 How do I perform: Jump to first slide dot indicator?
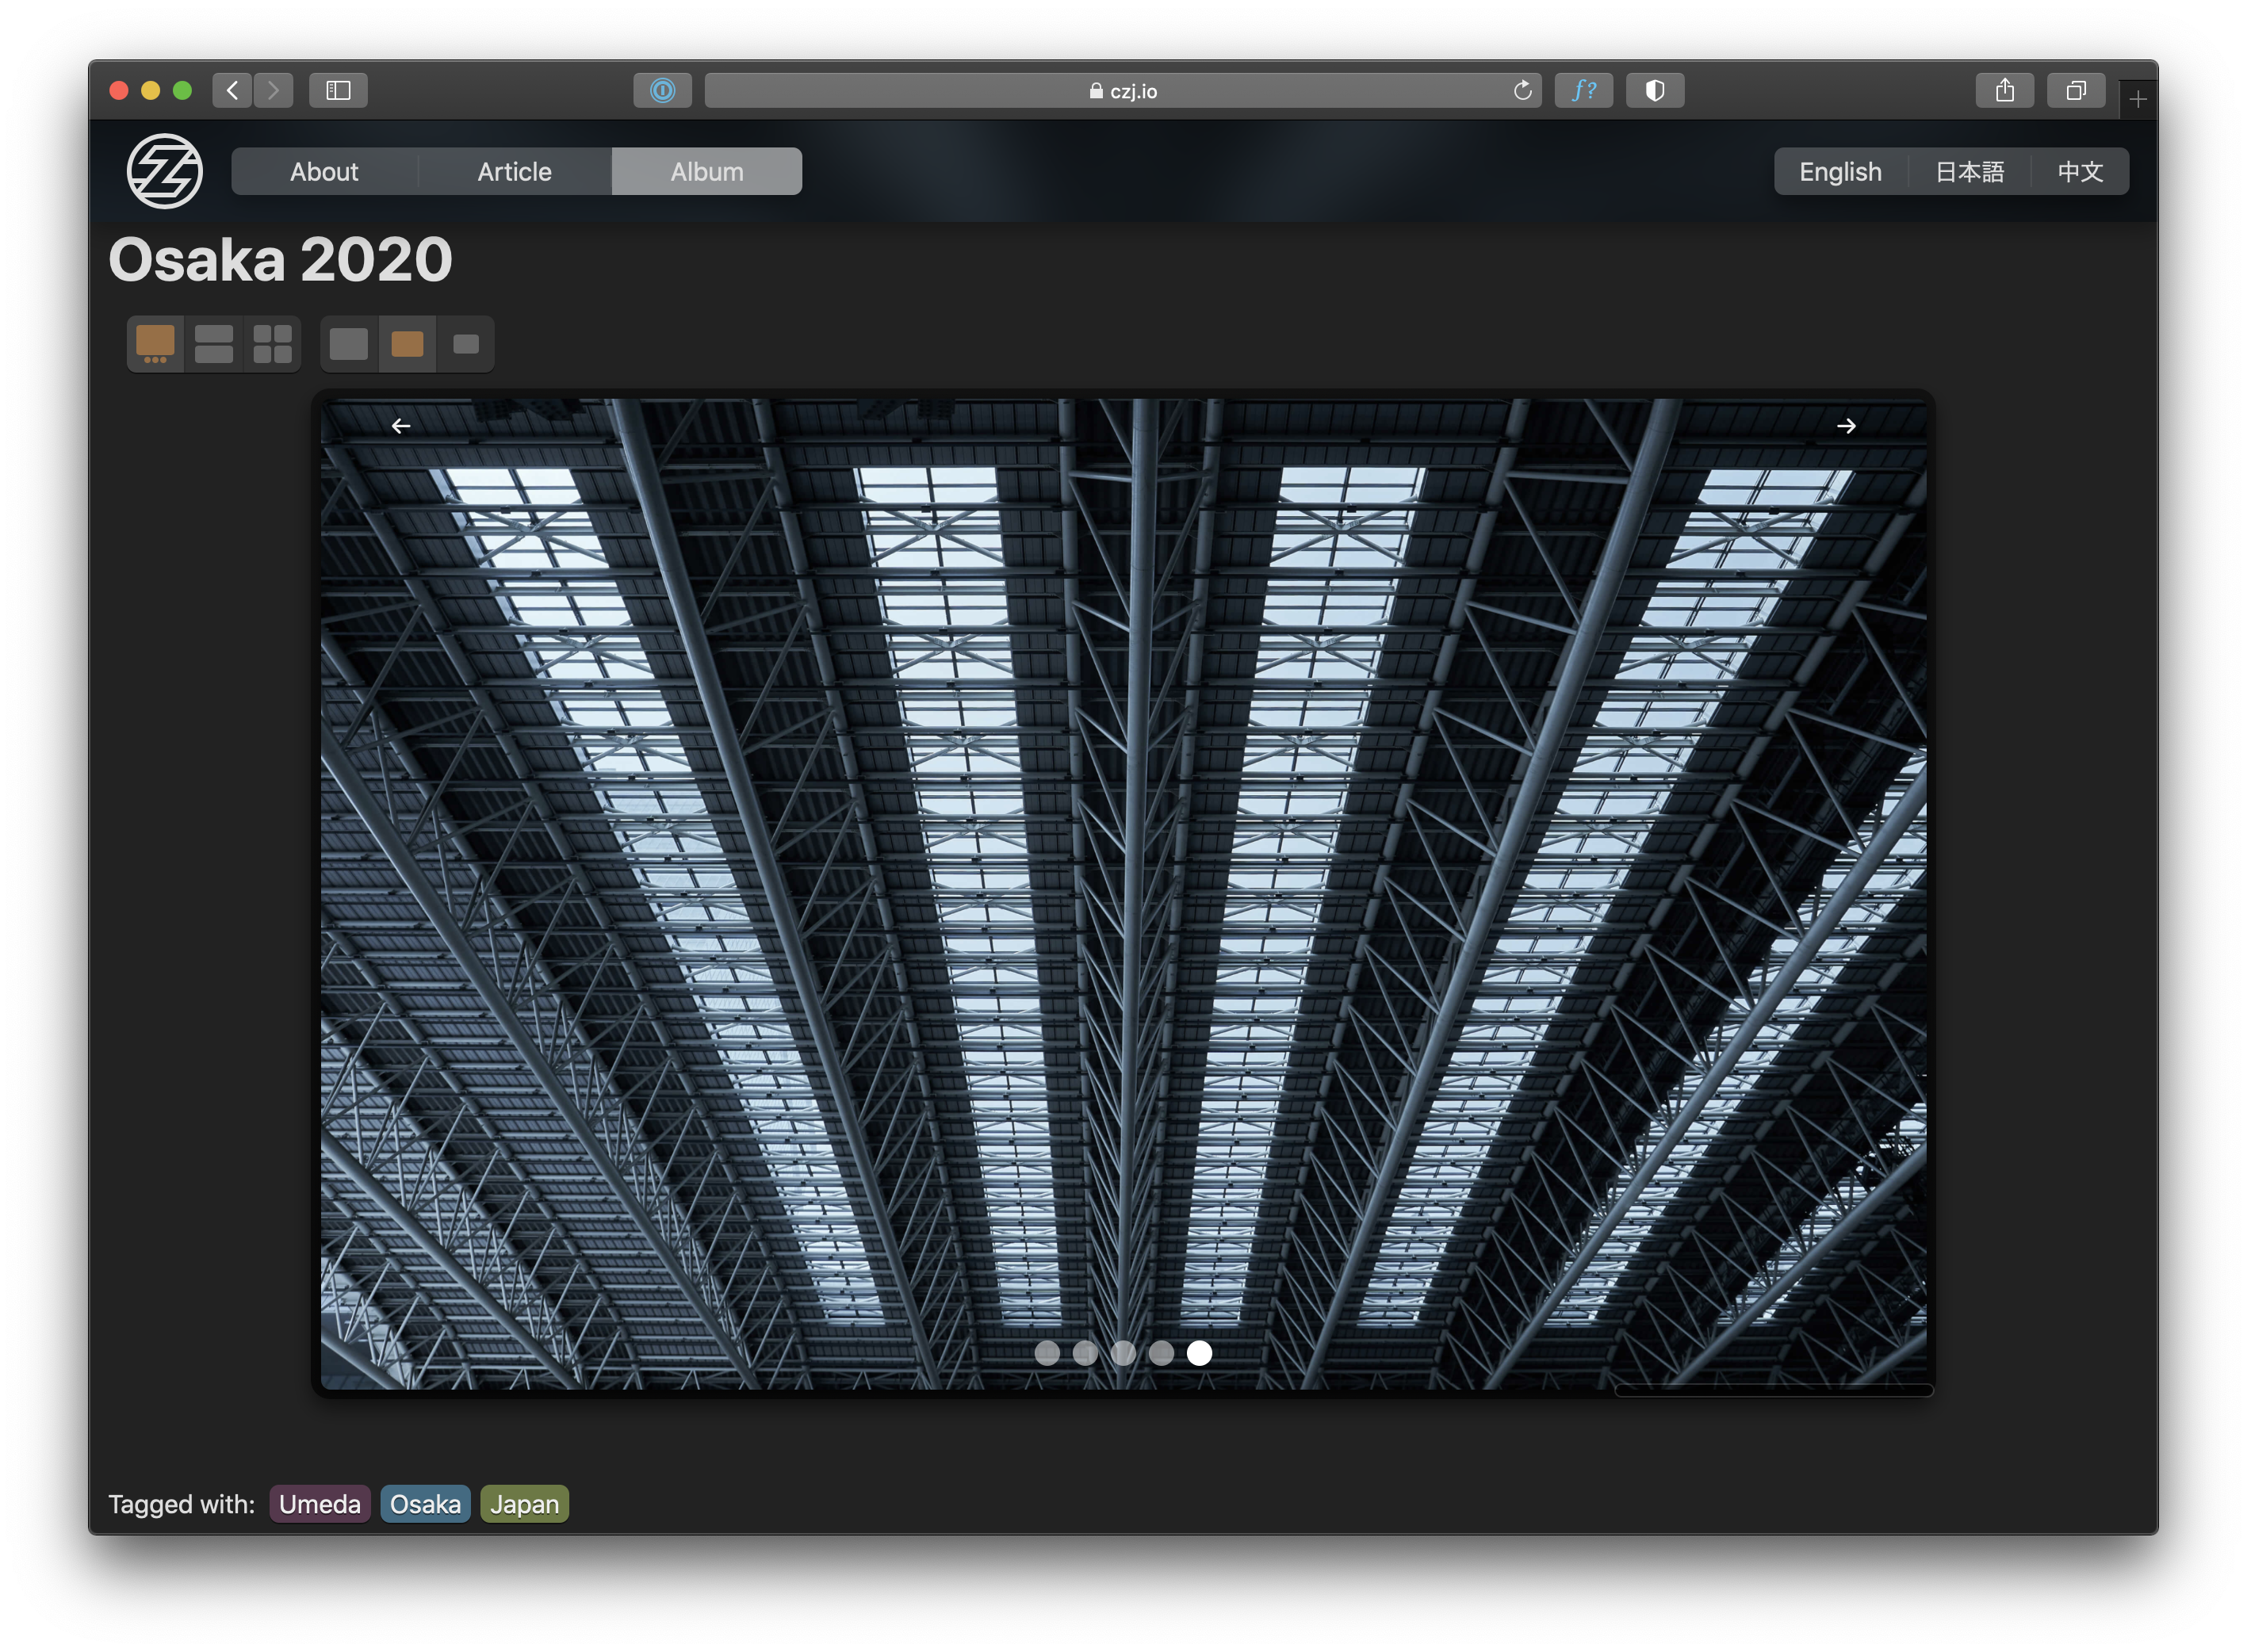coord(1047,1353)
